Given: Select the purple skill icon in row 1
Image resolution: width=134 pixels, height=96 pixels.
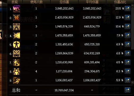Looking at the screenshot, I should pos(16,9).
